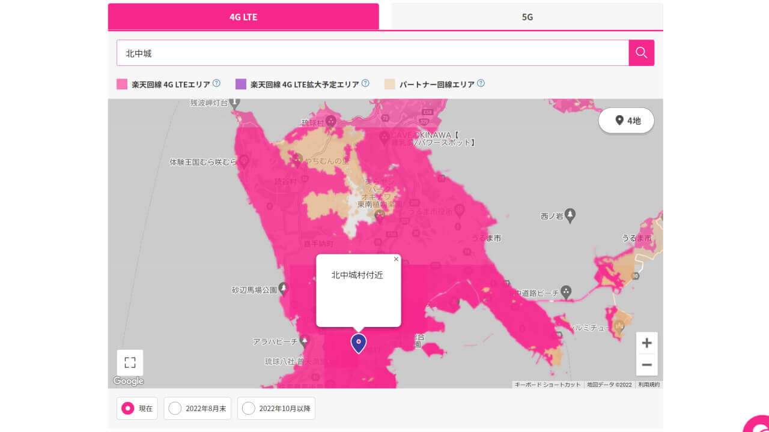
Task: Open help for 楽天回線 4G LTEエリア legend
Action: tap(217, 83)
